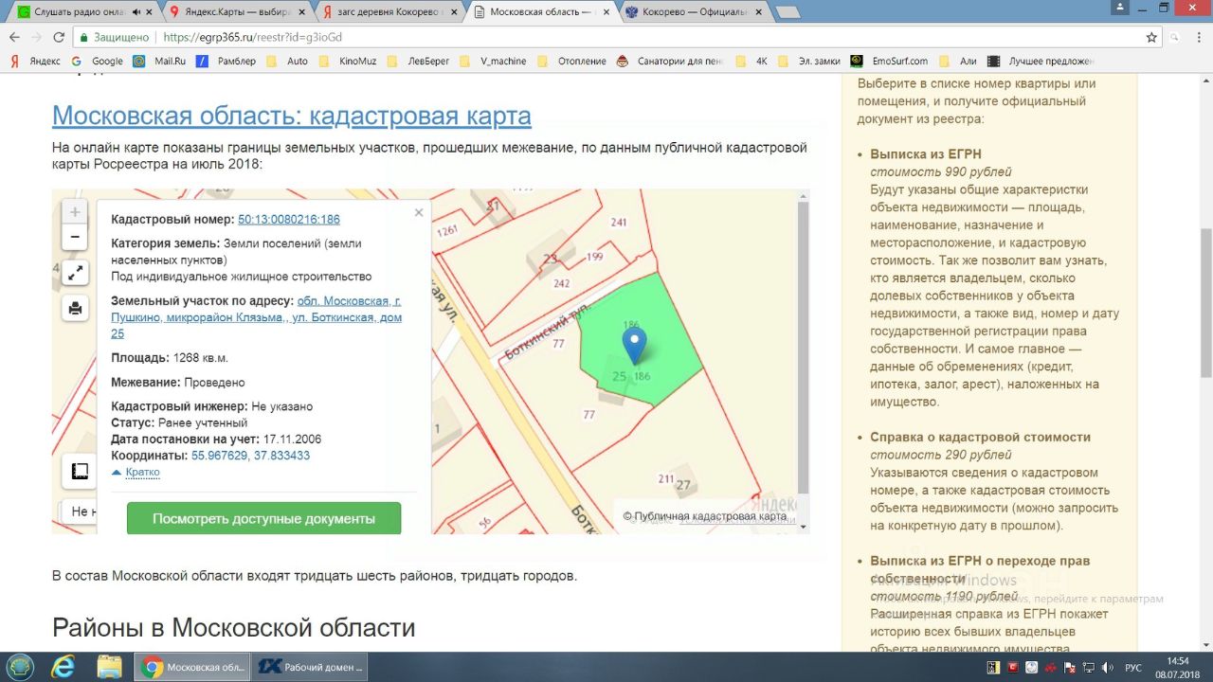The height and width of the screenshot is (682, 1213).
Task: Switch to the Слушать радио онлайн tab
Action: tap(83, 11)
